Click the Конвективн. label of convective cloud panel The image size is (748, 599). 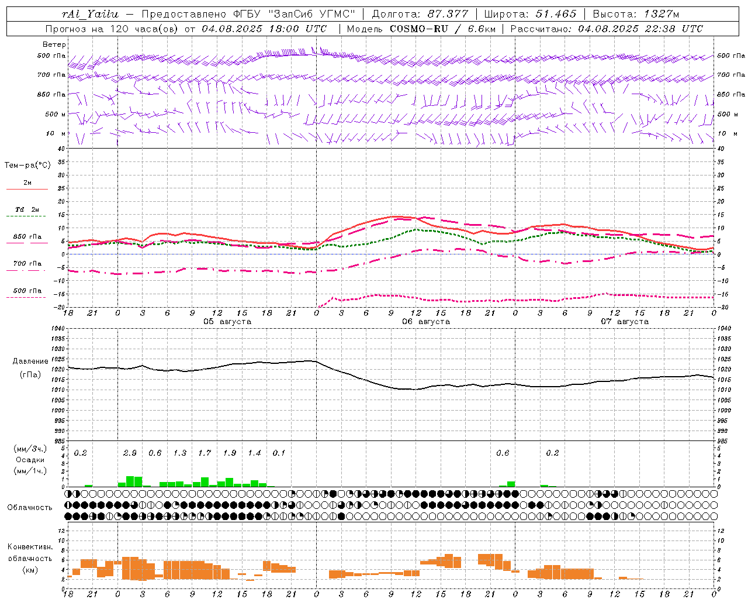30,547
